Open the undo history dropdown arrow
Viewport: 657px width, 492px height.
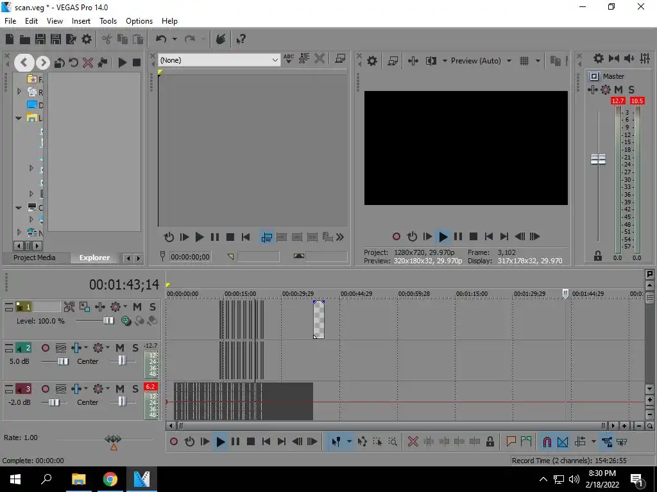point(175,39)
